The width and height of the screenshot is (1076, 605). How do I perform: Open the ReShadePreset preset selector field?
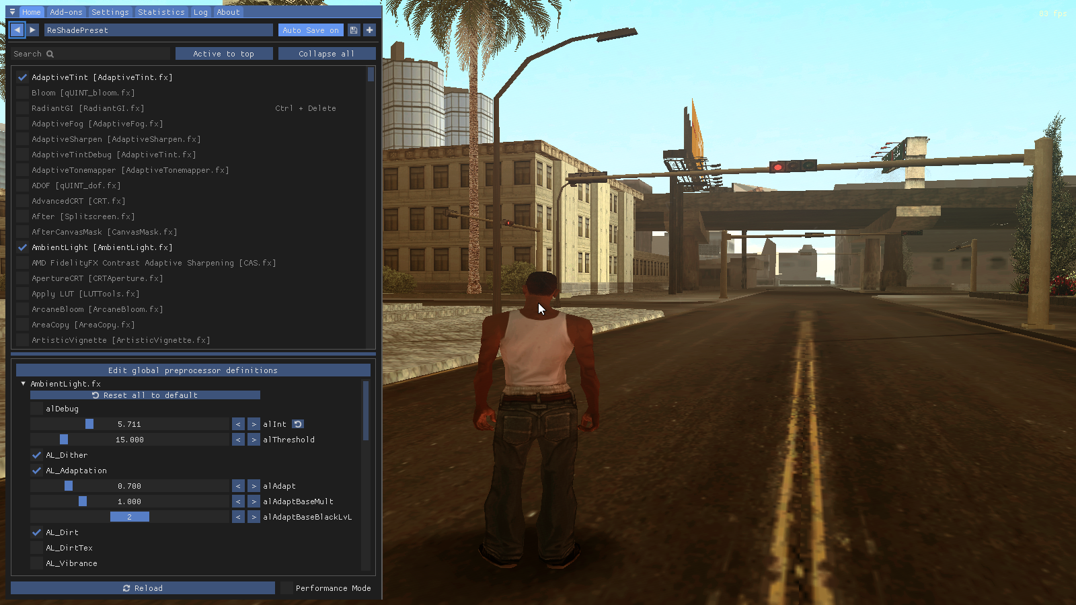pos(158,30)
